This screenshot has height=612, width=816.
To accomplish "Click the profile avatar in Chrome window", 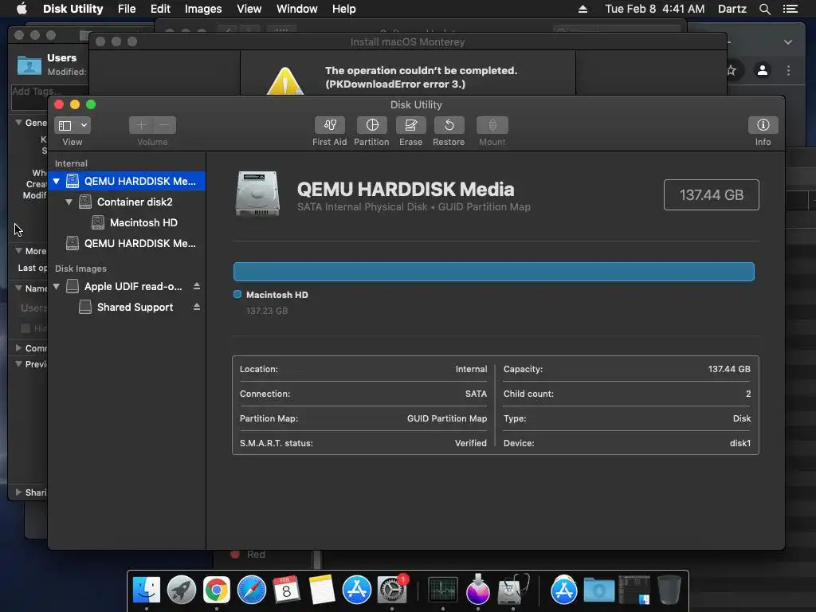I will [x=763, y=70].
